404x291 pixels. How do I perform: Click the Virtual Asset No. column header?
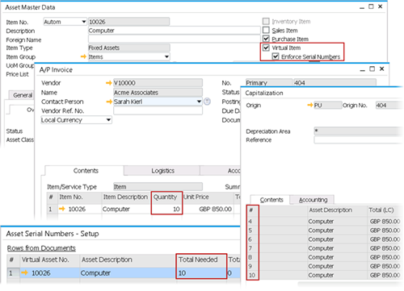point(49,260)
